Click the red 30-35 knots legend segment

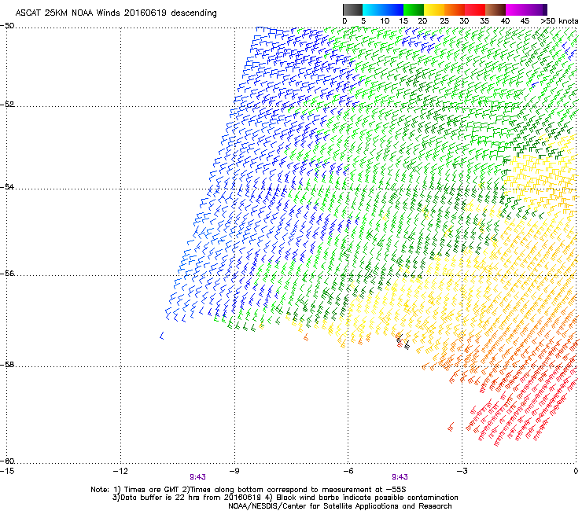(x=476, y=9)
